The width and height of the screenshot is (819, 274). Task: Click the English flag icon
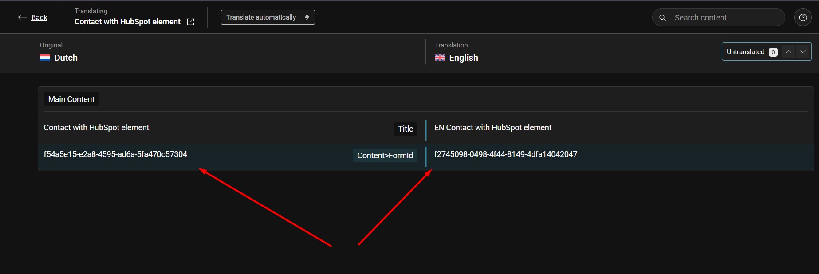[x=440, y=58]
